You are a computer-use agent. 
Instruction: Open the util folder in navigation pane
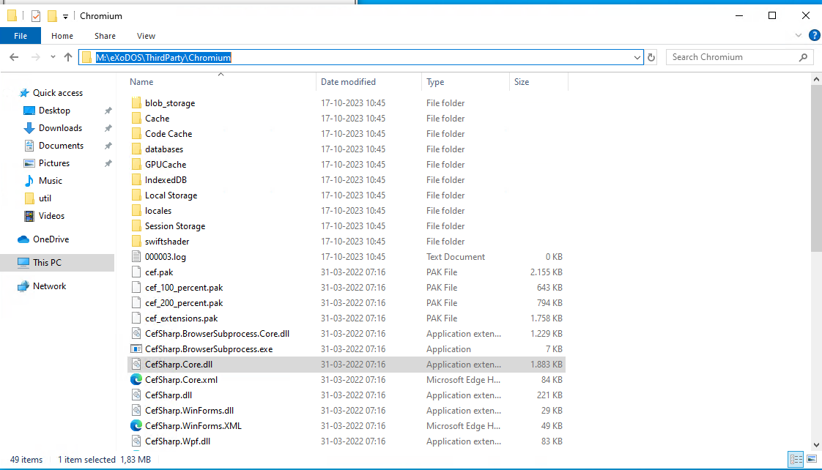click(x=45, y=198)
